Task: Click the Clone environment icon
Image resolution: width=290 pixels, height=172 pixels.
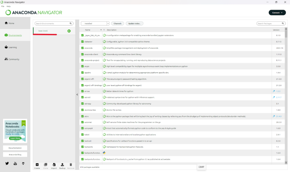Action: click(46, 165)
